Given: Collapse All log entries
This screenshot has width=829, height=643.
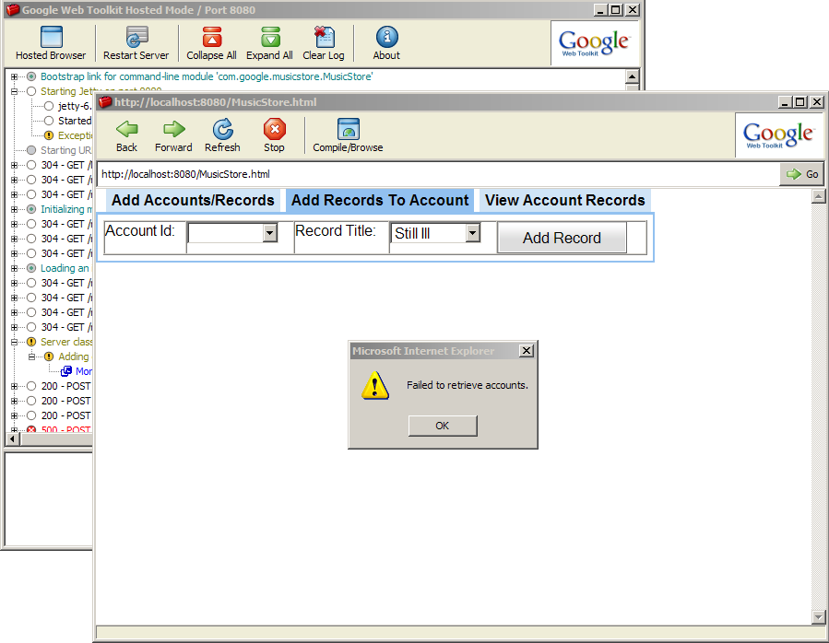Looking at the screenshot, I should (x=211, y=43).
